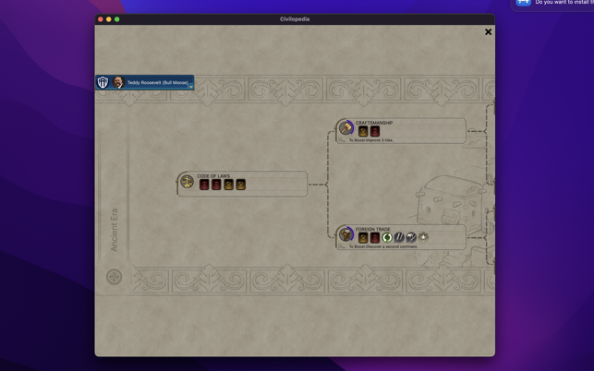Click "FOREIGN TRADE" title text

click(373, 229)
